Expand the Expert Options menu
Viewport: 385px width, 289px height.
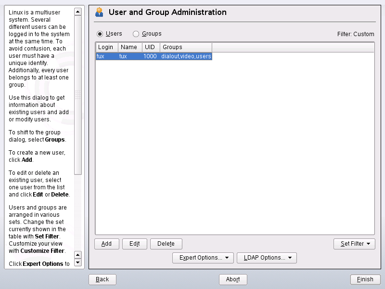(203, 258)
